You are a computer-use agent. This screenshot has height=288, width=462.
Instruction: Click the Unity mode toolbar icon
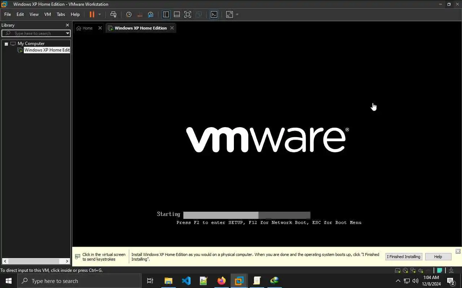199,14
